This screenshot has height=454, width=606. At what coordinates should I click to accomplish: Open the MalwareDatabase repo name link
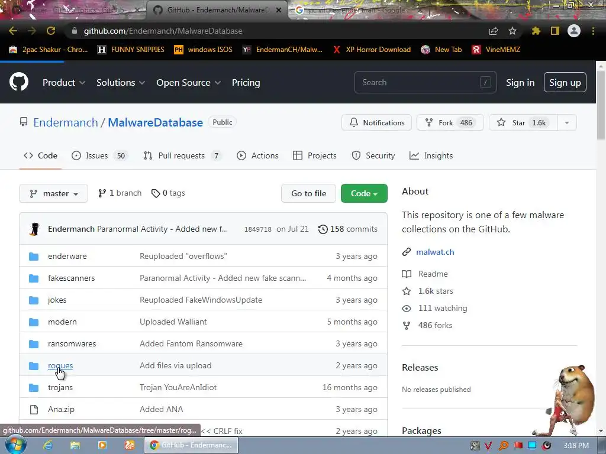point(156,122)
